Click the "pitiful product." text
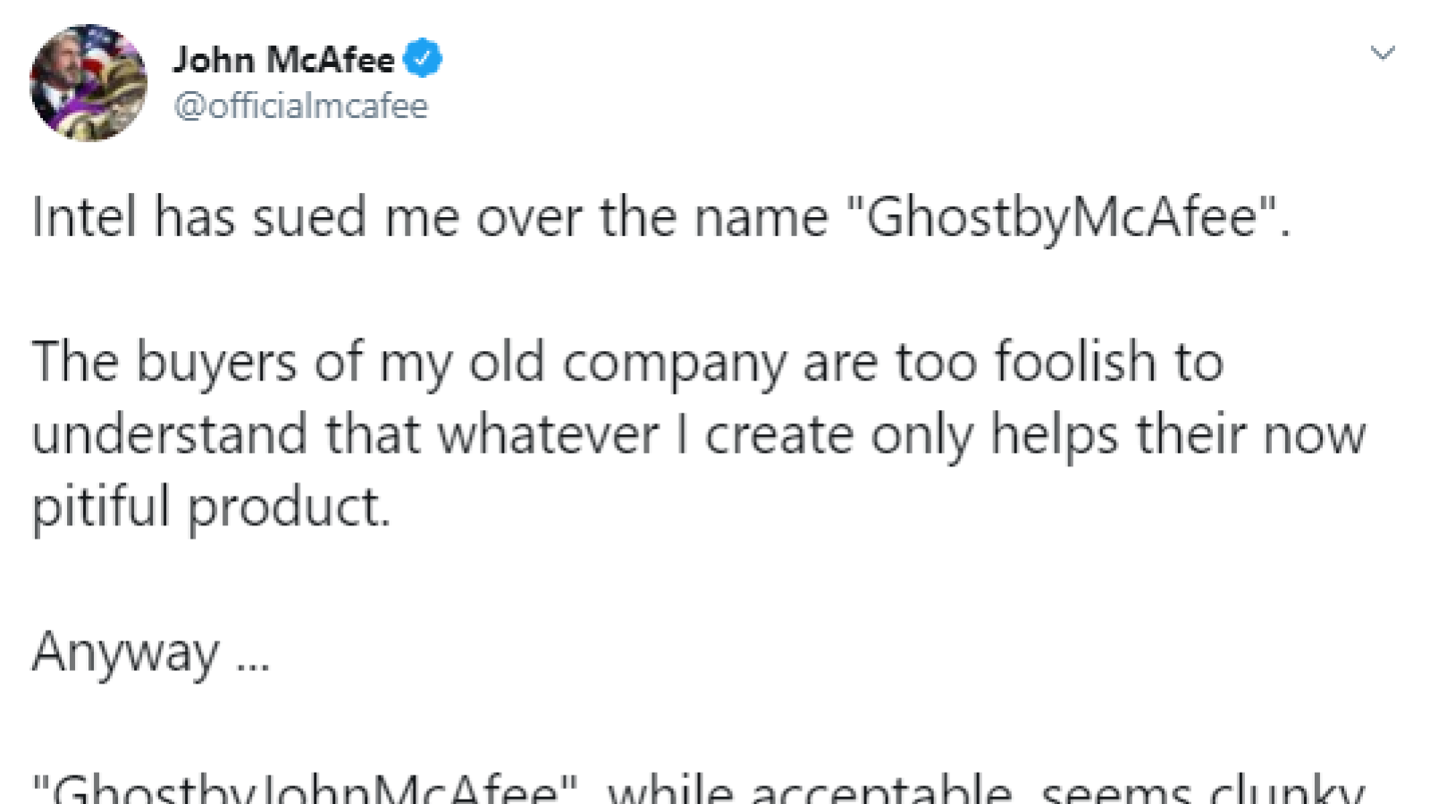Image resolution: width=1430 pixels, height=804 pixels. click(x=212, y=507)
